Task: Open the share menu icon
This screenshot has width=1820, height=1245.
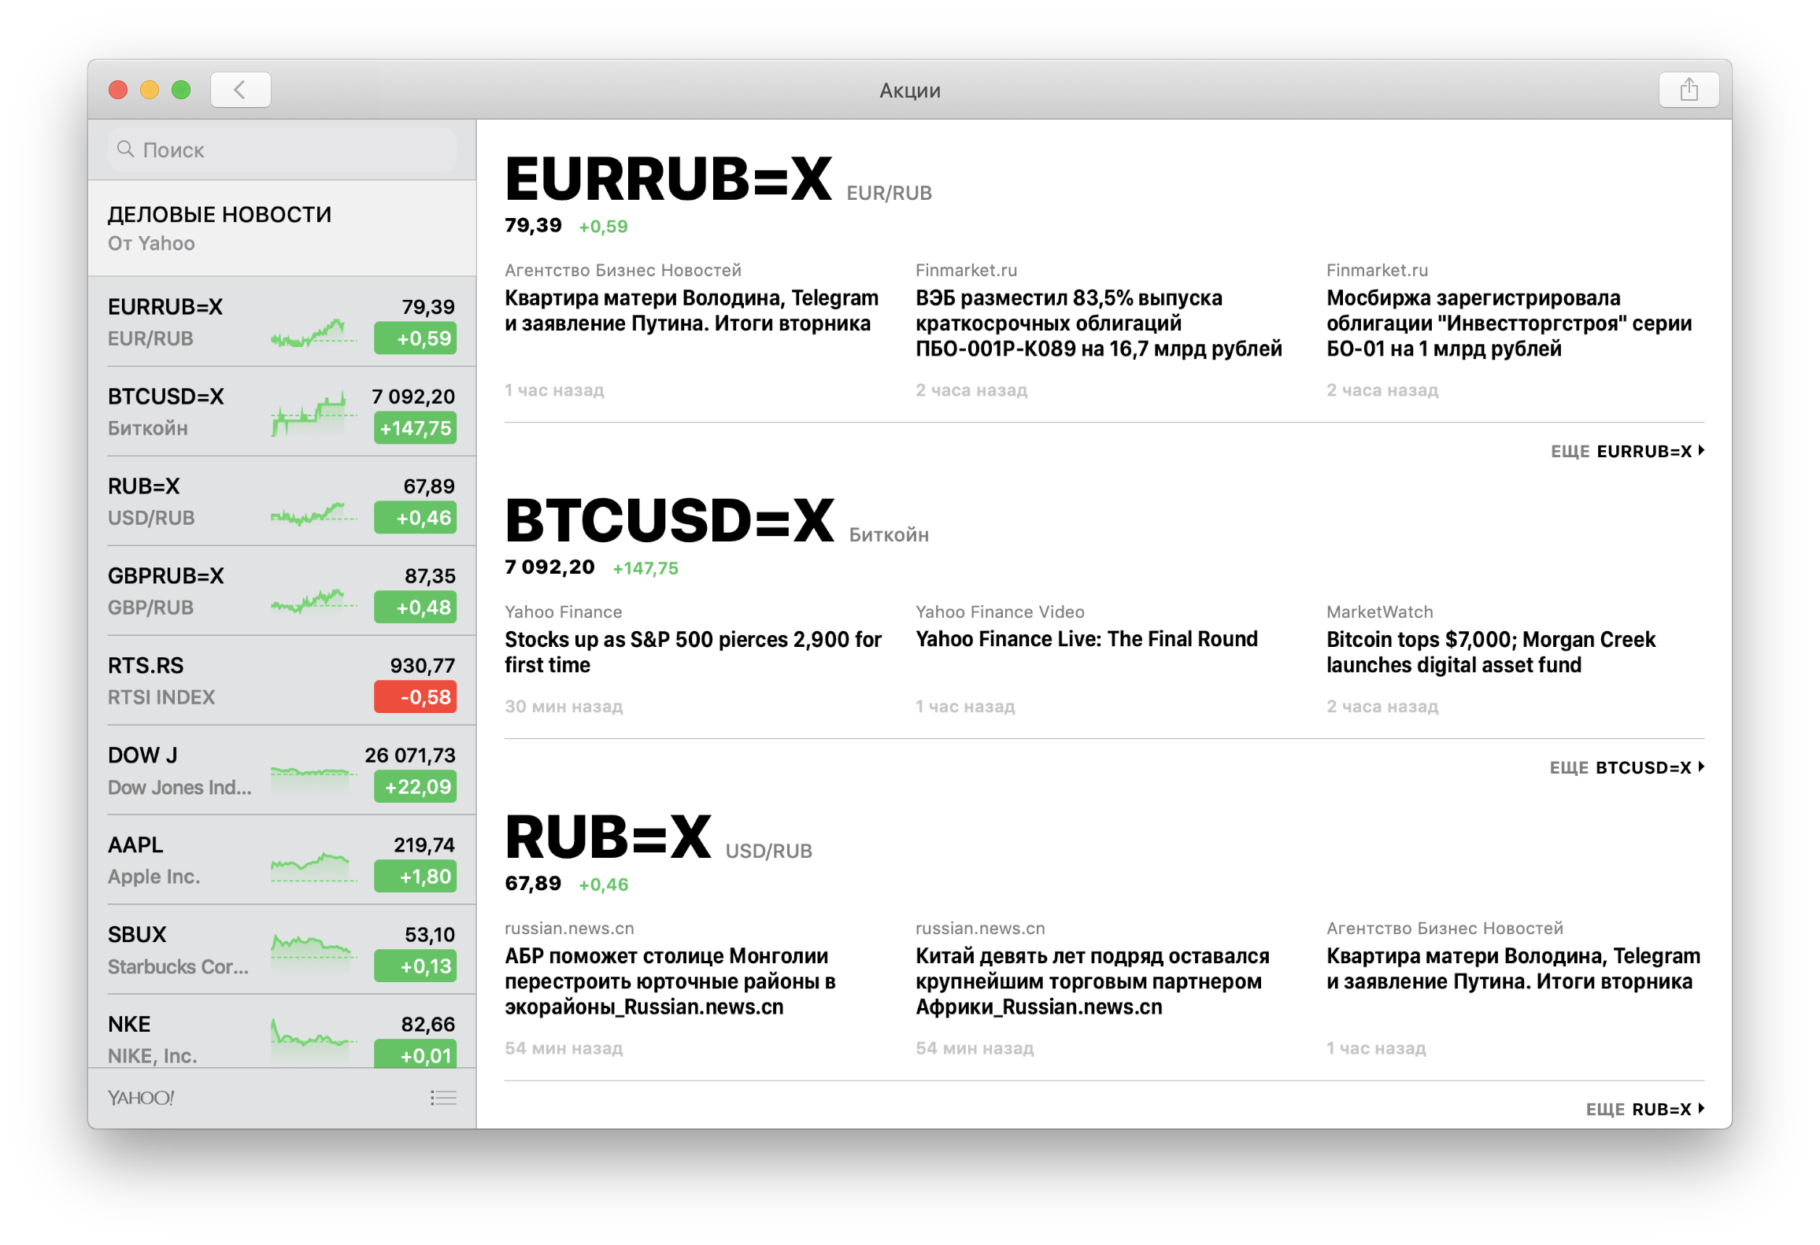Action: pos(1689,90)
